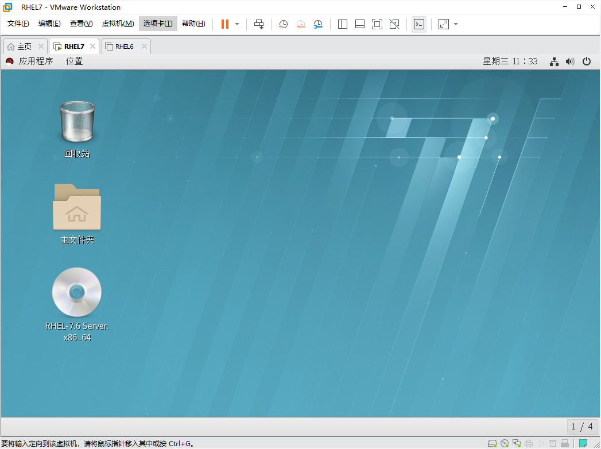601x449 pixels.
Task: Click the sound card status icon
Action: pos(541,444)
